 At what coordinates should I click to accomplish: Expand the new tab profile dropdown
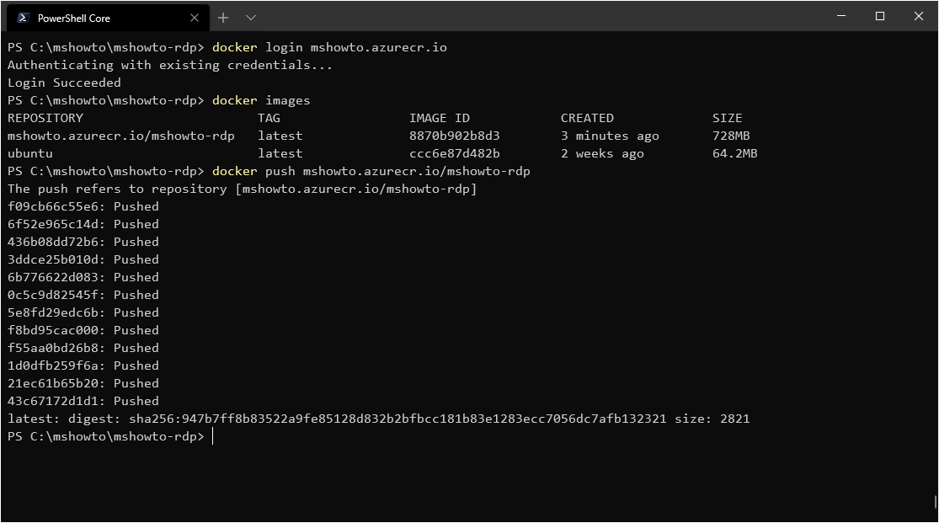tap(251, 18)
